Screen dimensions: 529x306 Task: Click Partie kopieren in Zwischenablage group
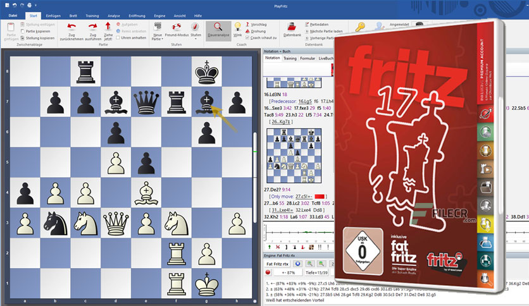click(35, 32)
